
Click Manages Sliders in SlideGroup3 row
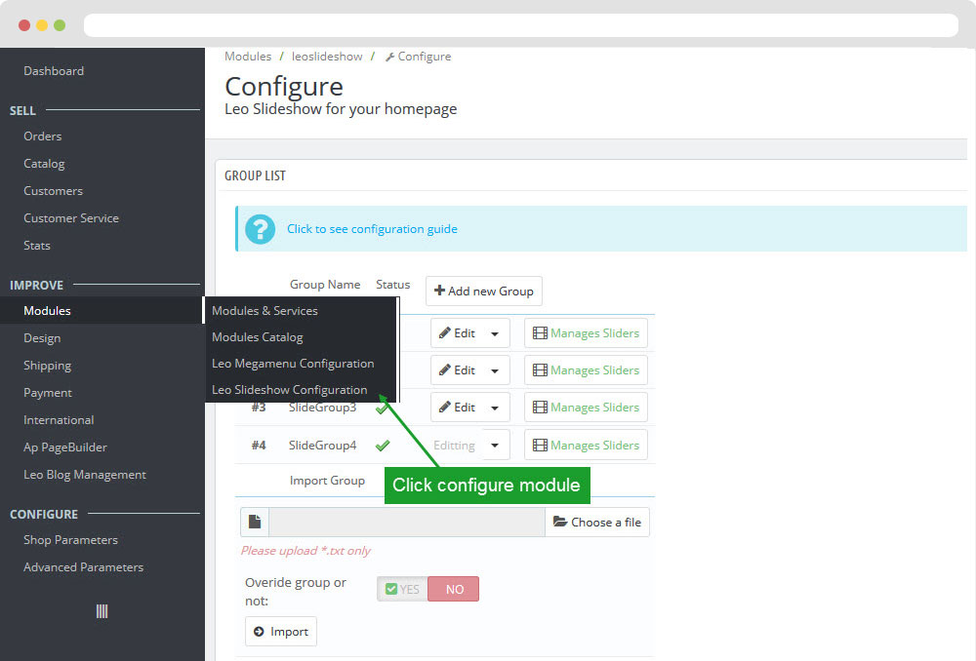586,408
